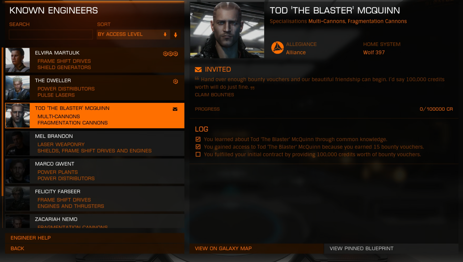
Task: Expand the sort dropdown using its small arrow
Action: tap(165, 34)
